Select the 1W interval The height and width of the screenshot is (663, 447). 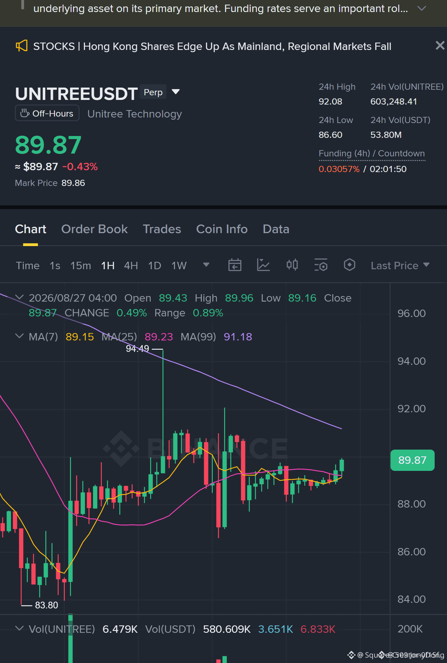pyautogui.click(x=179, y=266)
